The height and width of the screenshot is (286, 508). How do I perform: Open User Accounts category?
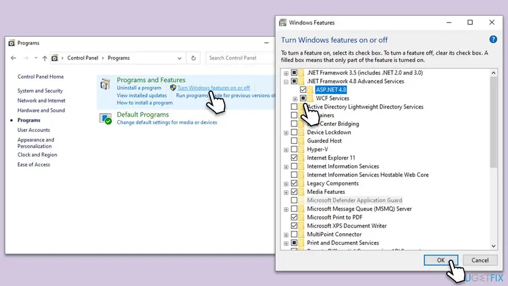34,130
